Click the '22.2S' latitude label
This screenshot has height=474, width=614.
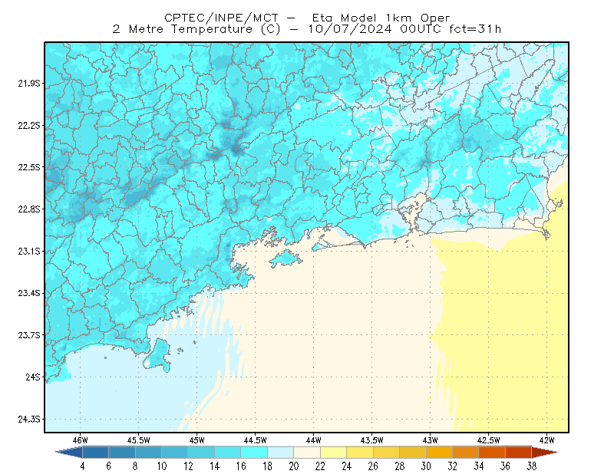29,125
